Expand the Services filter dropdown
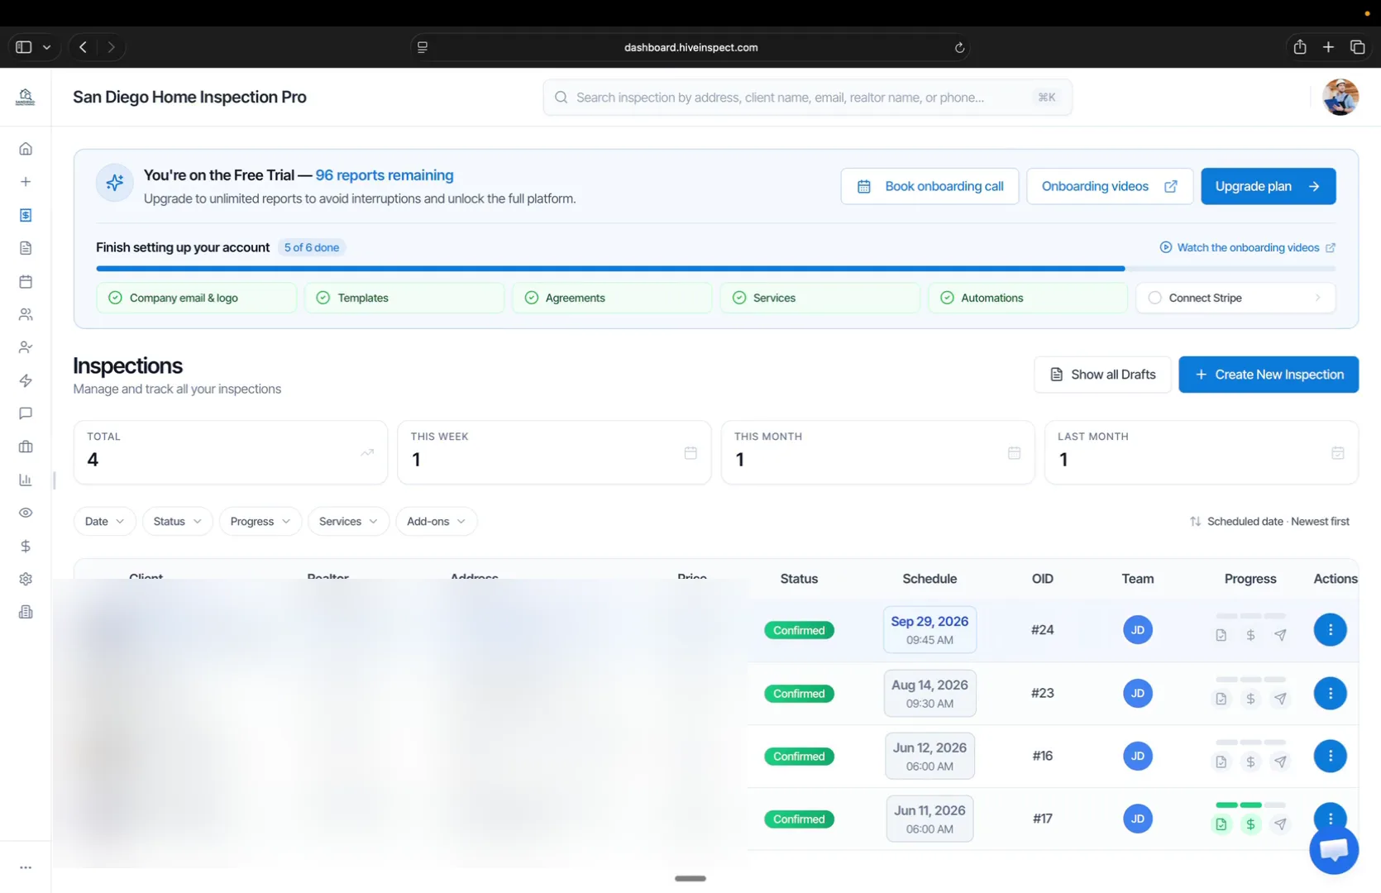Viewport: 1381px width, 893px height. pos(348,521)
